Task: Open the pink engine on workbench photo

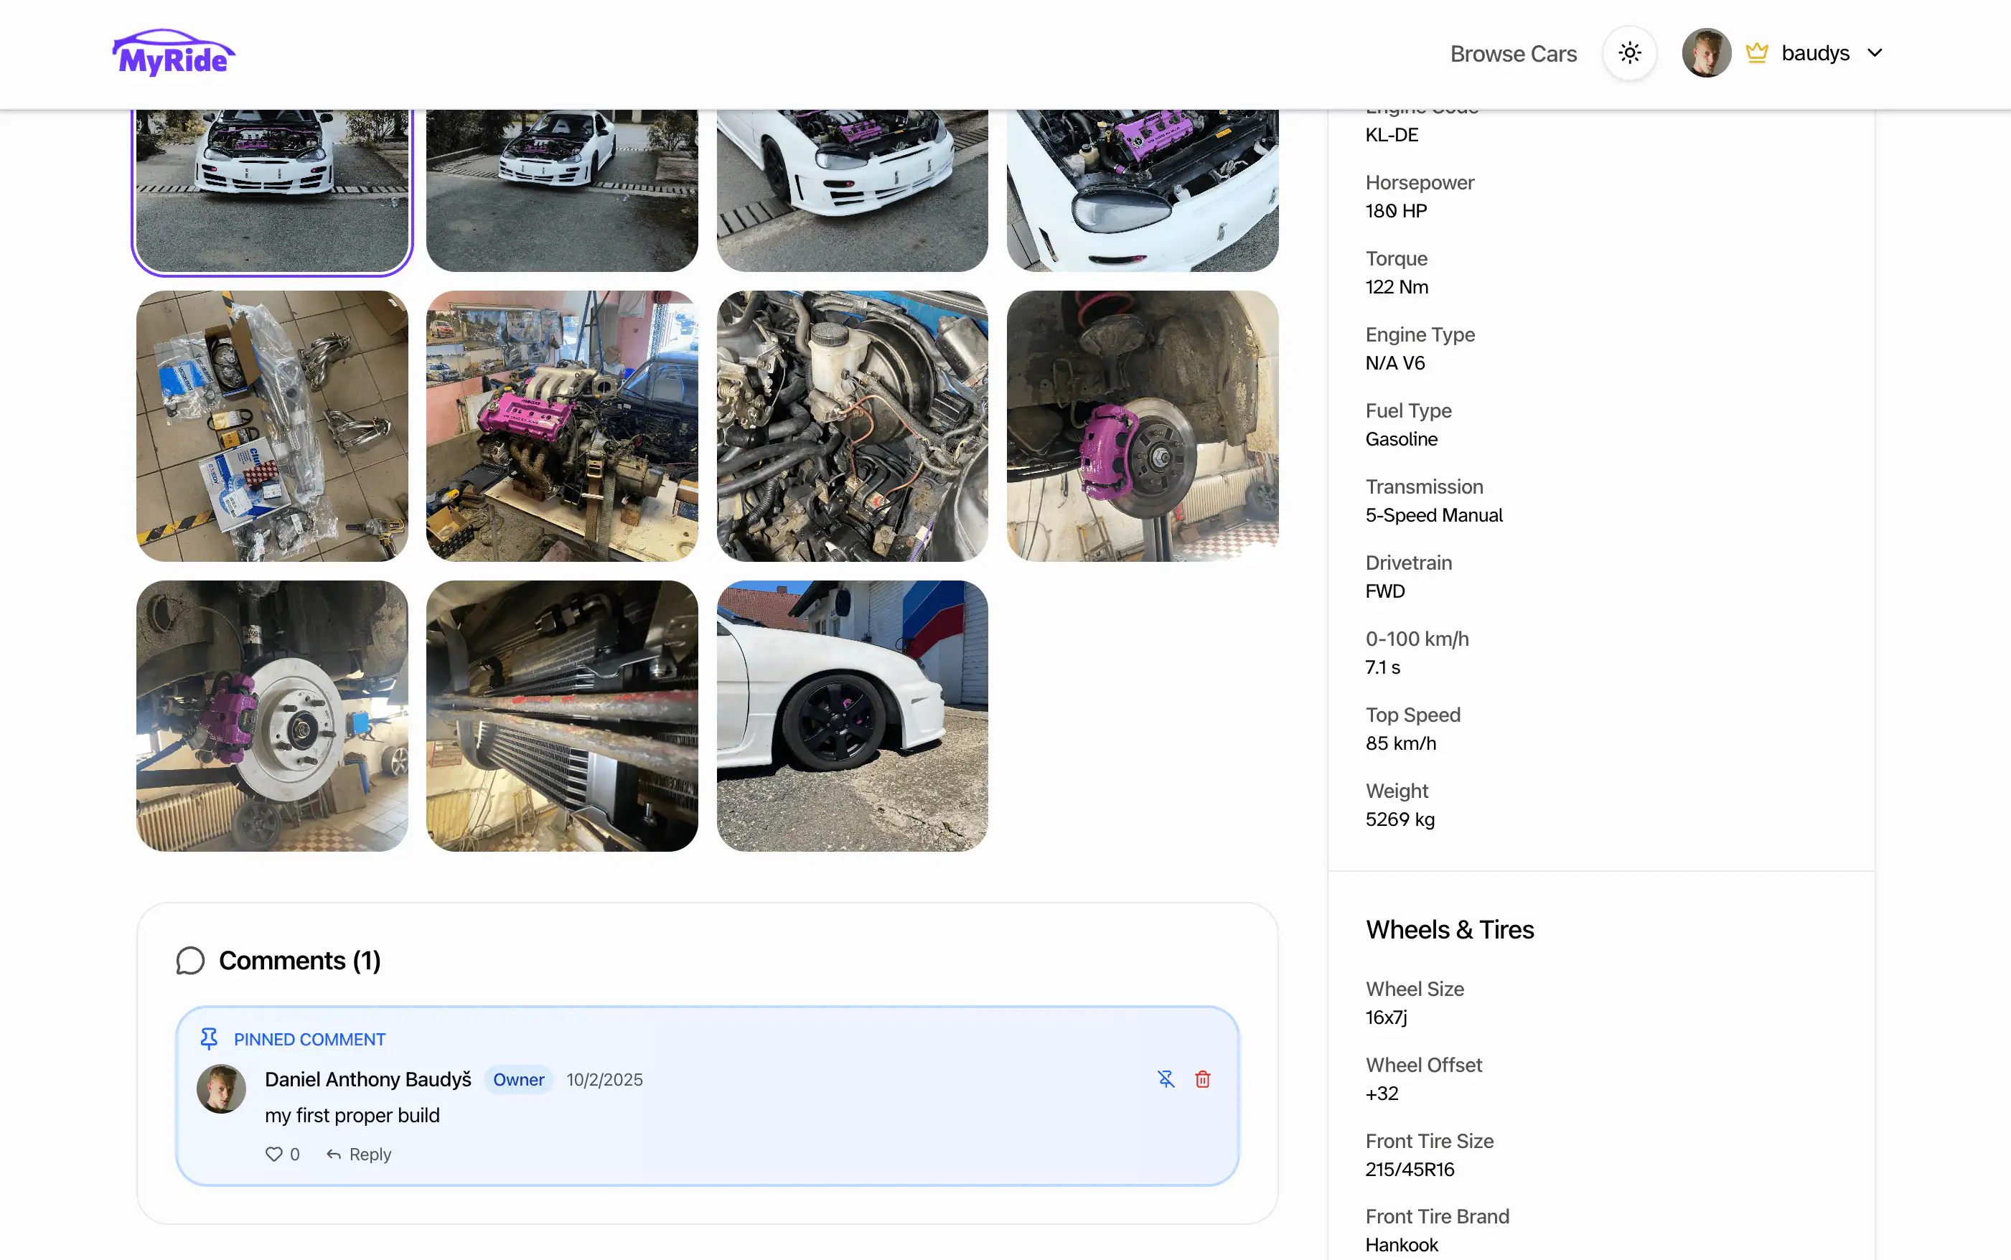Action: [x=562, y=426]
